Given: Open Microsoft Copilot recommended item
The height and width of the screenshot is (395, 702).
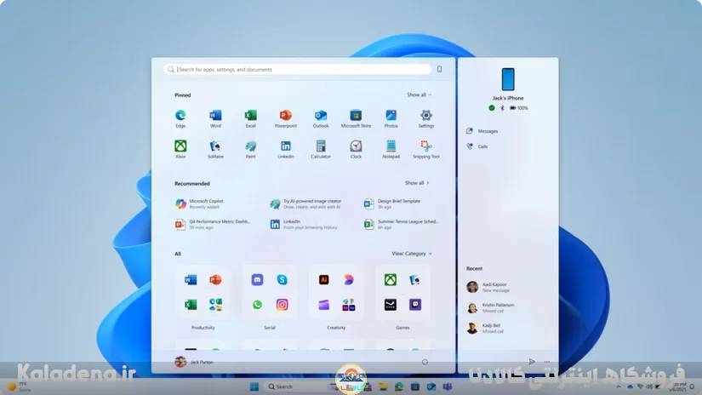Looking at the screenshot, I should coord(199,203).
